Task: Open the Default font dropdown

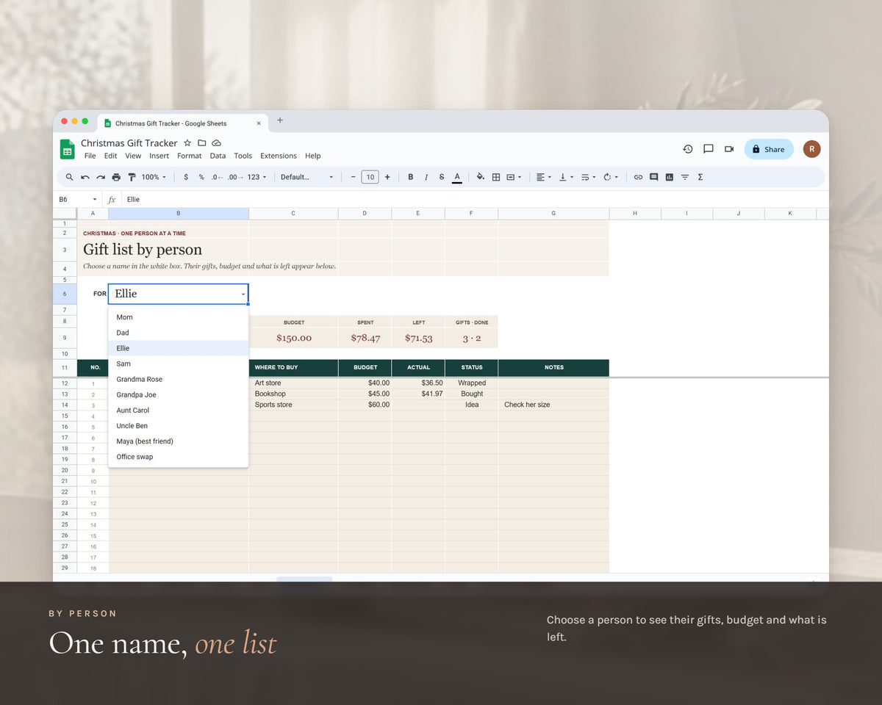Action: point(306,177)
